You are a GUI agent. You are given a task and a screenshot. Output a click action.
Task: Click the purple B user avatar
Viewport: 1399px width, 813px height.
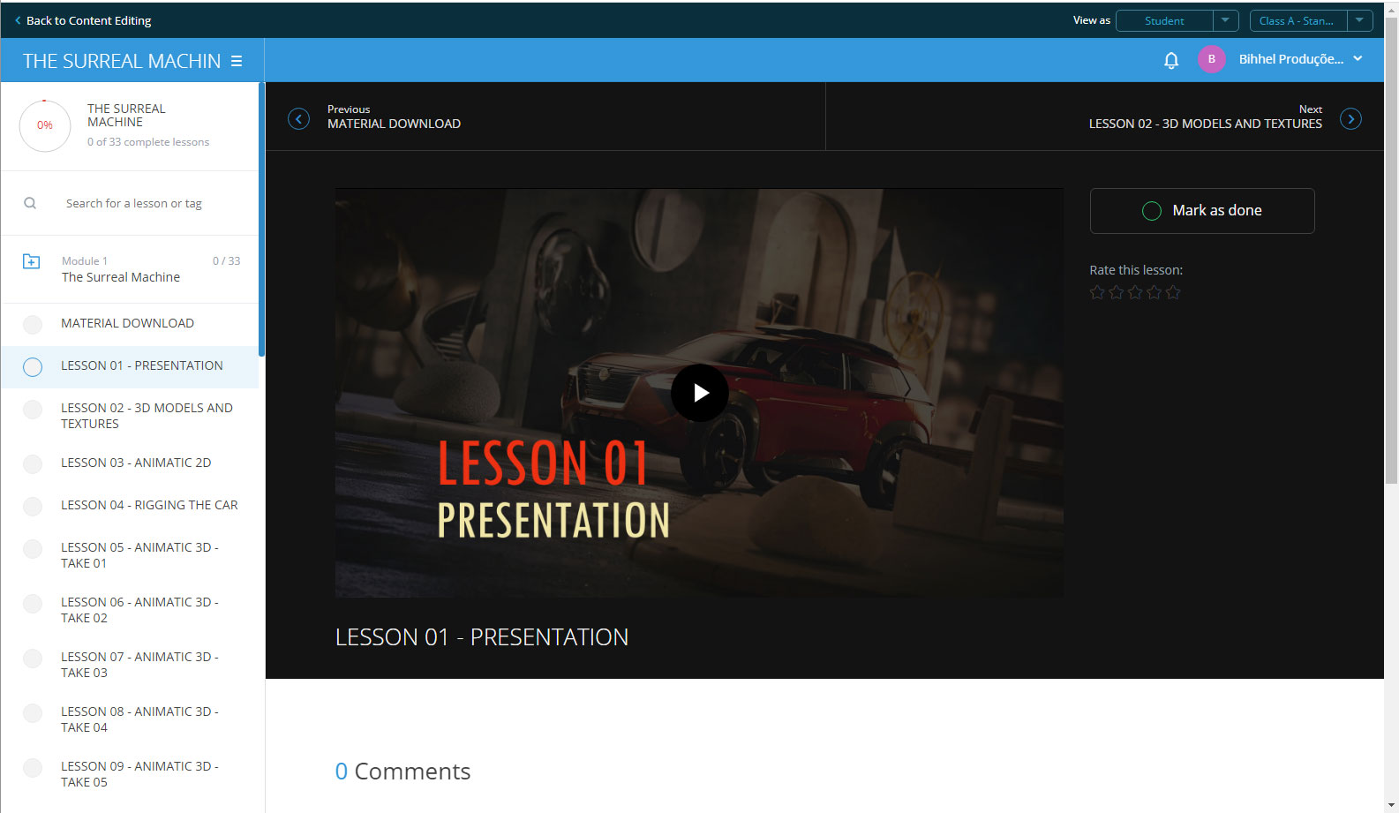click(x=1211, y=59)
